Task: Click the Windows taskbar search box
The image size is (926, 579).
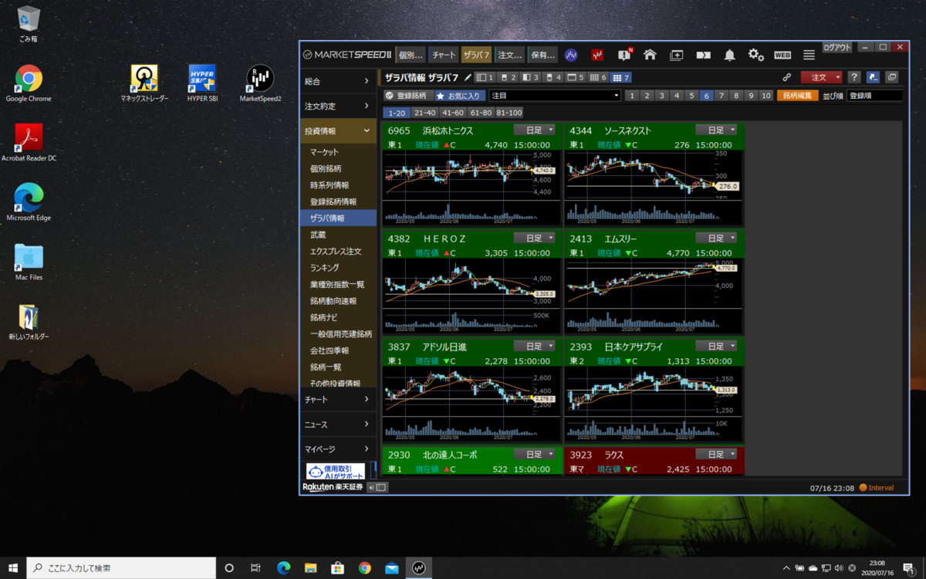Action: (x=121, y=568)
